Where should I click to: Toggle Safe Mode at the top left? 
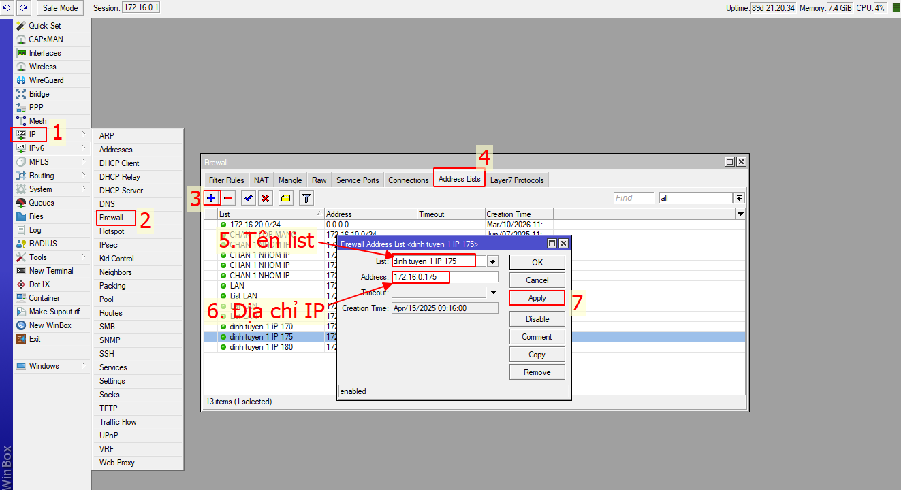59,7
